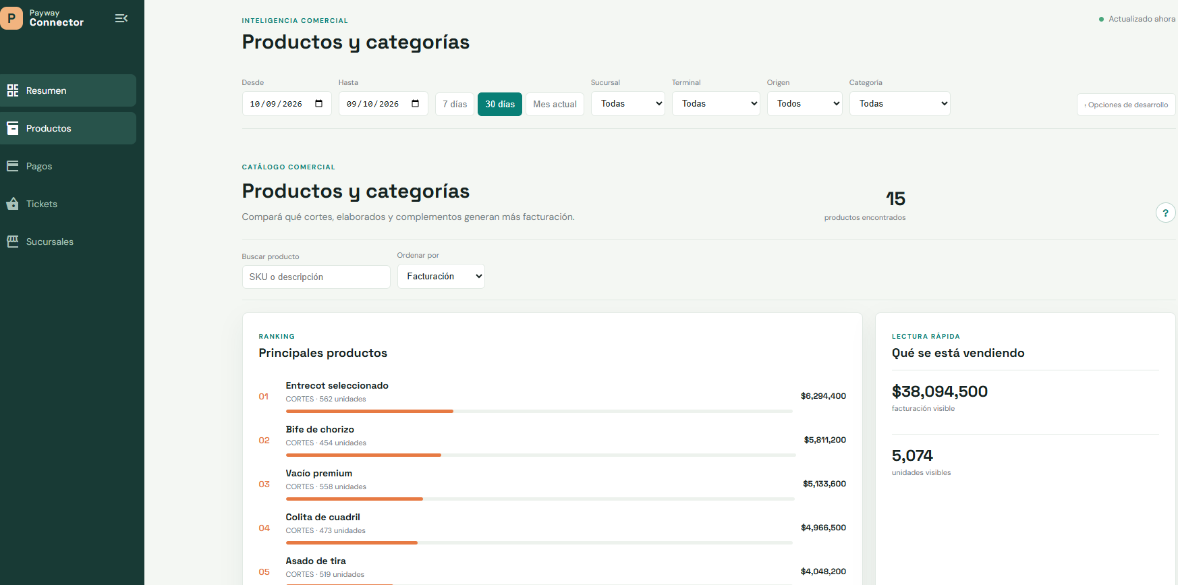
Task: Click the $38,094,500 facturación value
Action: click(940, 391)
